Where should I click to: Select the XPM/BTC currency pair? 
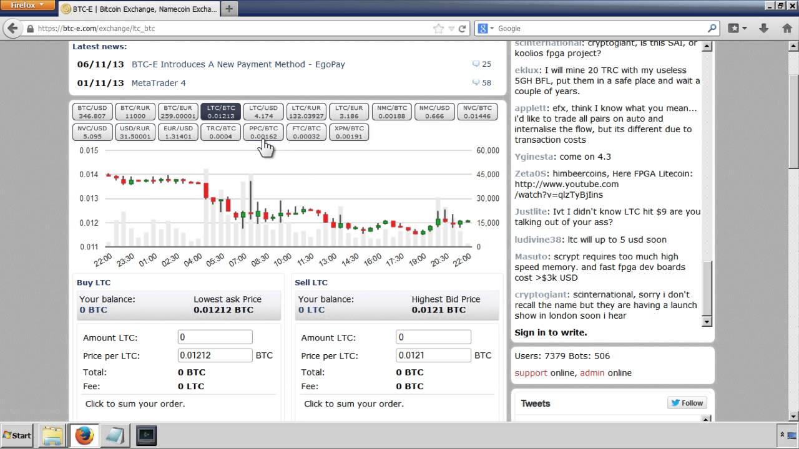[x=349, y=132]
